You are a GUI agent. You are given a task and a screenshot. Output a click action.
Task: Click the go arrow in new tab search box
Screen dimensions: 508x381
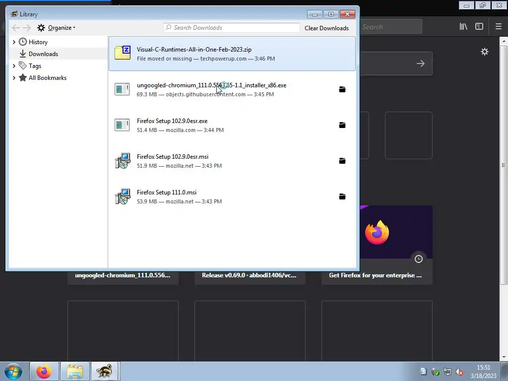(421, 63)
